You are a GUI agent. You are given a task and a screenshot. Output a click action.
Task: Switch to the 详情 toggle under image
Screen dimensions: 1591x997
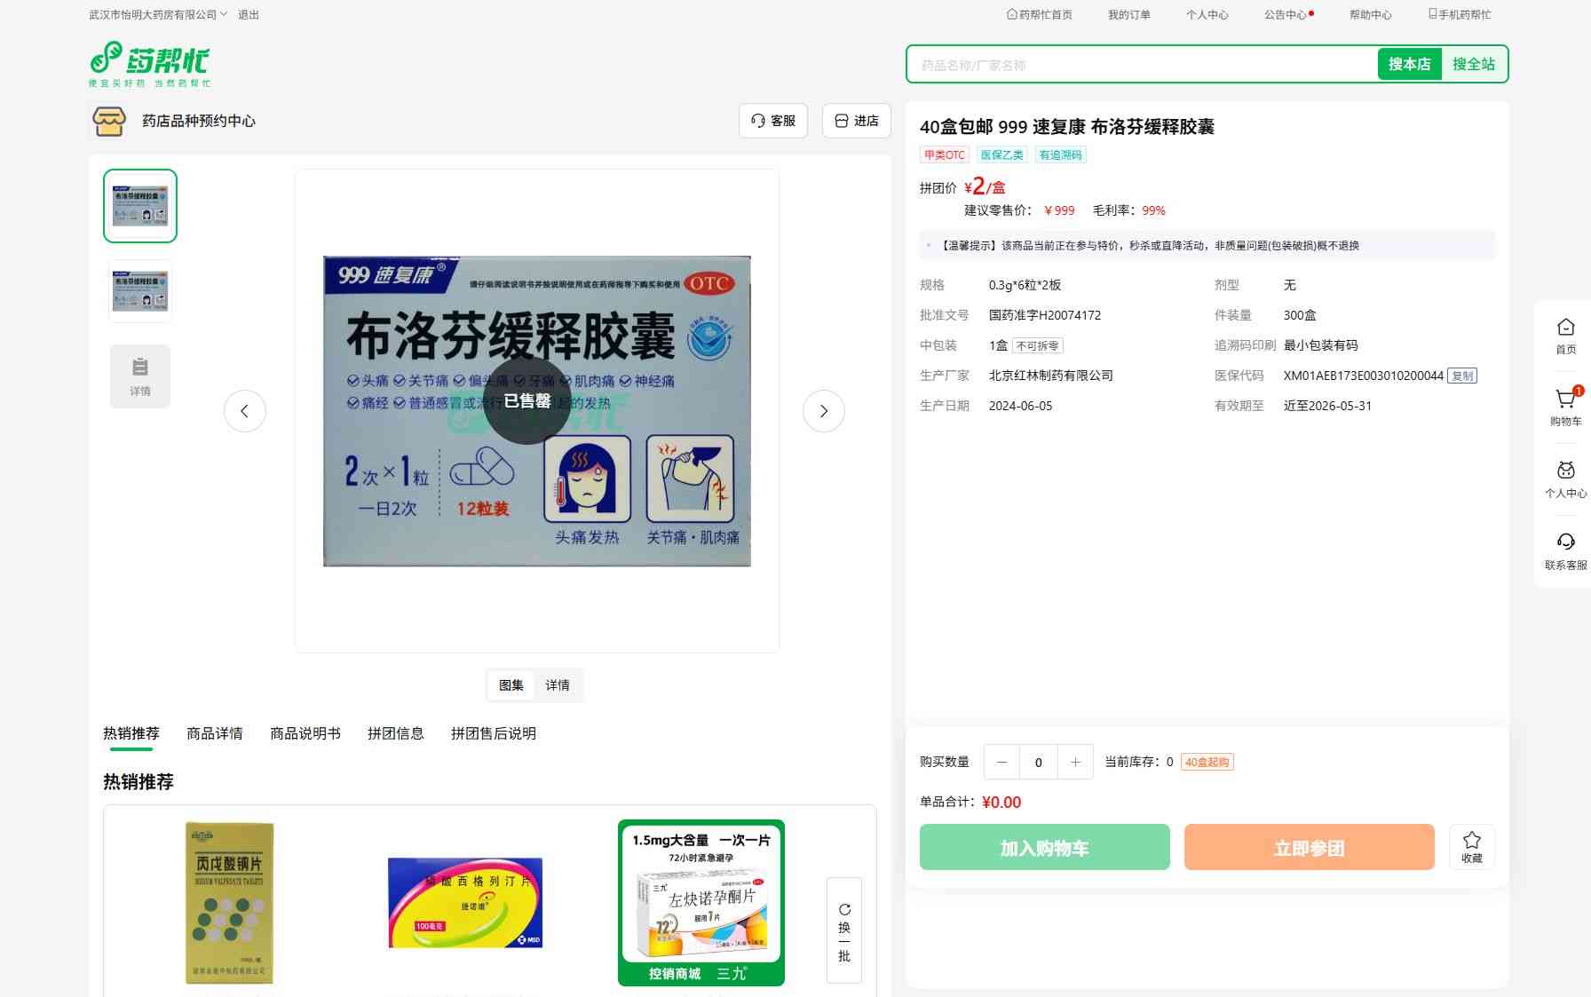pos(558,685)
